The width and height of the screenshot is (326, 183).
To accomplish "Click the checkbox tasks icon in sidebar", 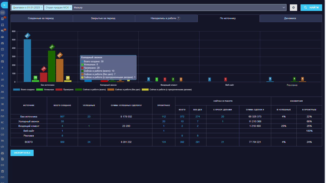I will 3,25.
